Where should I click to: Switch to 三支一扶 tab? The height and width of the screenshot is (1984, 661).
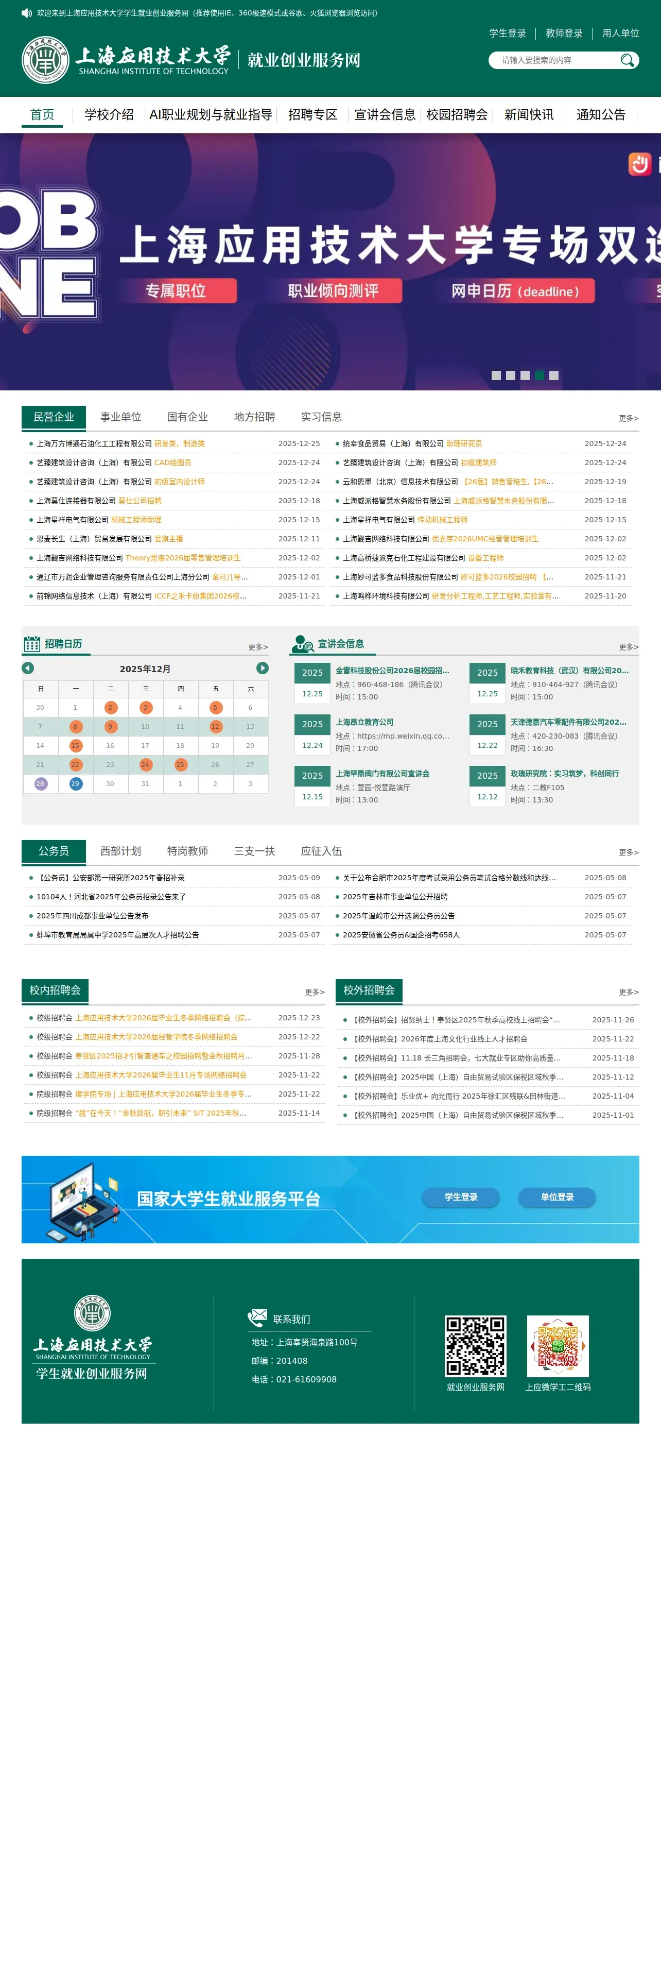255,851
